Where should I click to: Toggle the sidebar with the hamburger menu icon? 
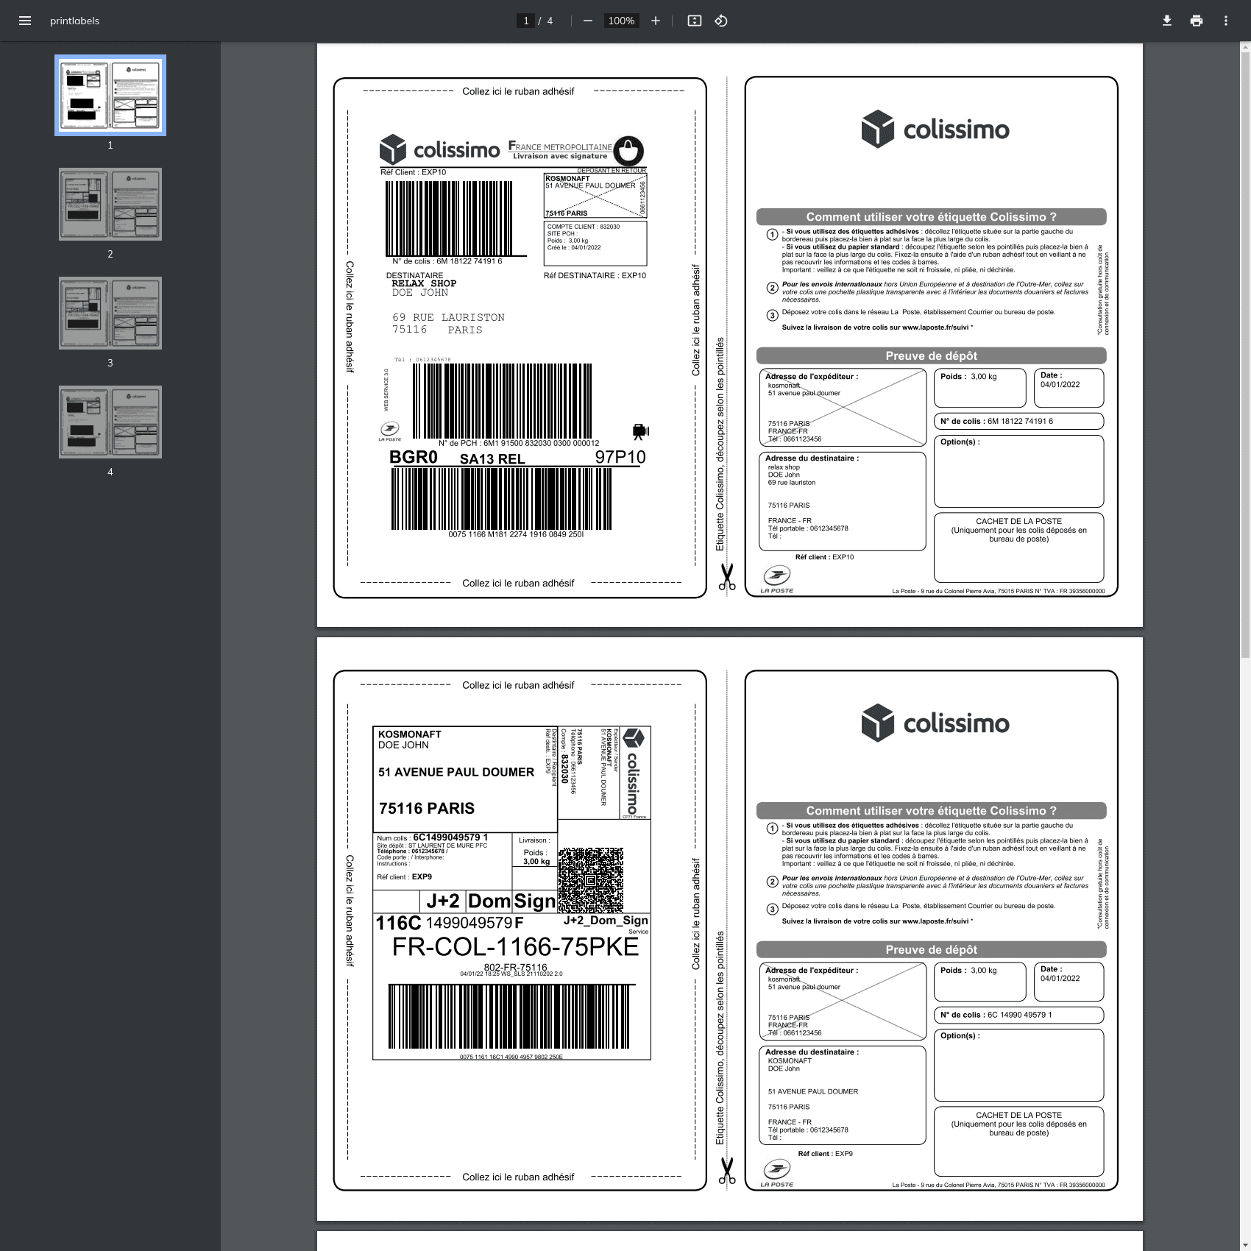tap(25, 21)
